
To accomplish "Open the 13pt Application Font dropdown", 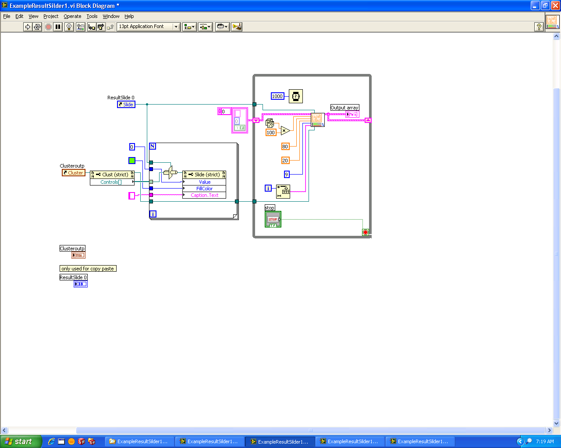I will pos(149,27).
